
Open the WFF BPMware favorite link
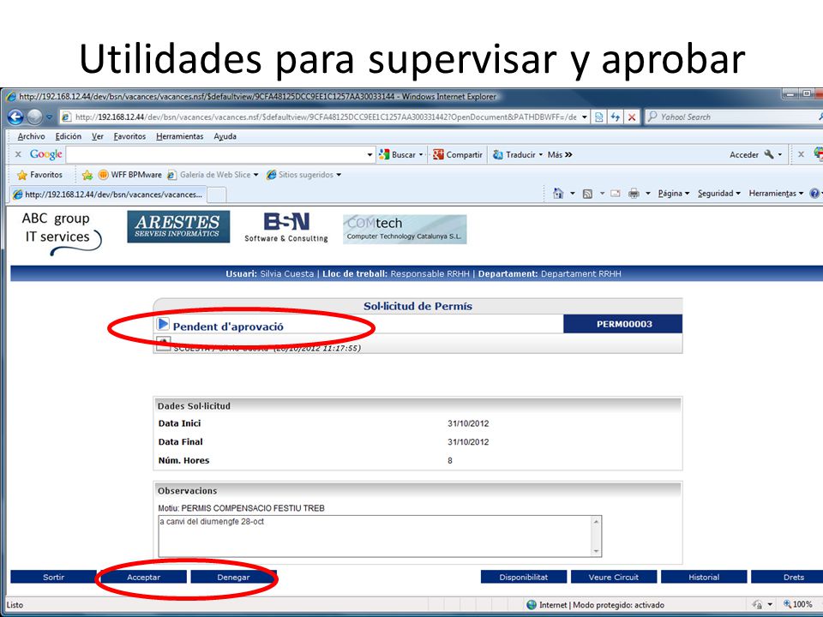coord(130,175)
